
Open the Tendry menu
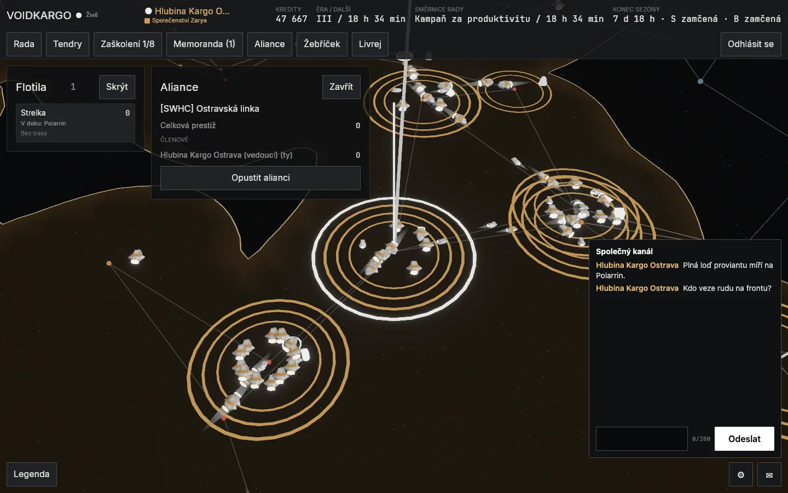click(67, 44)
